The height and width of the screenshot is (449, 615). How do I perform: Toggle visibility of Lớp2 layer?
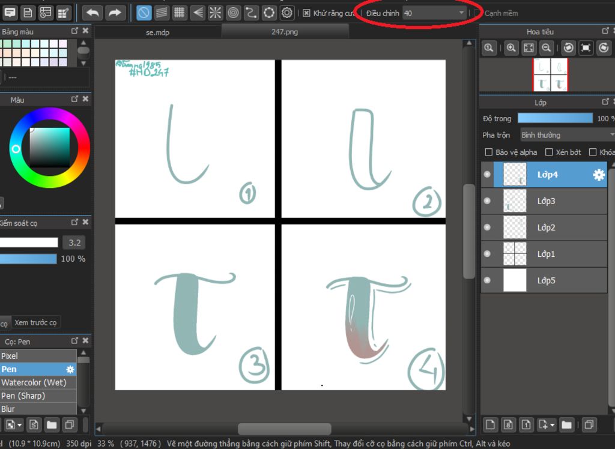tap(487, 228)
